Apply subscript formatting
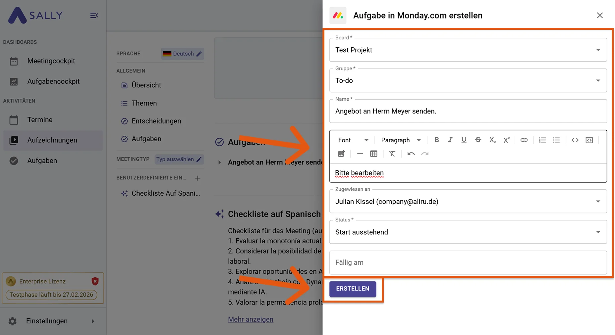The image size is (615, 335). click(492, 140)
